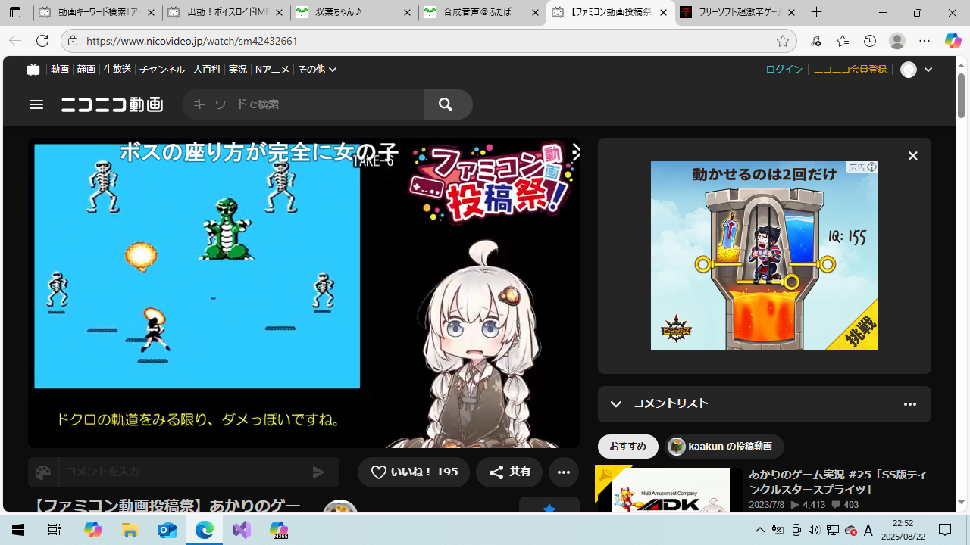The height and width of the screenshot is (545, 970).
Task: Click the ニコニコ会員登録 link
Action: 850,70
